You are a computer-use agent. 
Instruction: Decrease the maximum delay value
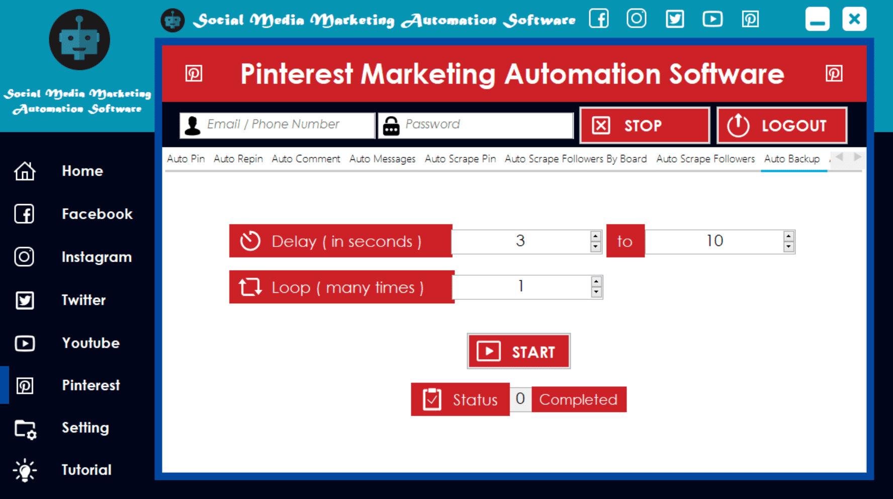788,247
